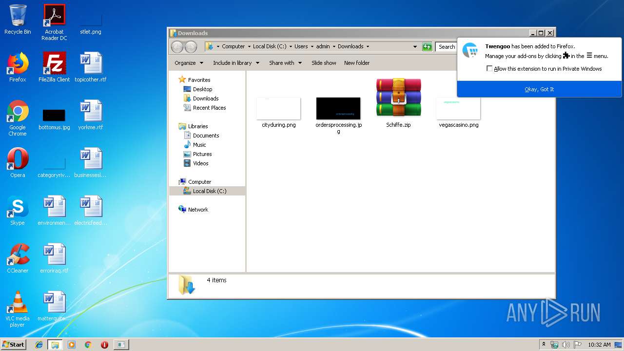This screenshot has height=351, width=624.
Task: Click the Explorer Back arrow button
Action: coord(177,47)
